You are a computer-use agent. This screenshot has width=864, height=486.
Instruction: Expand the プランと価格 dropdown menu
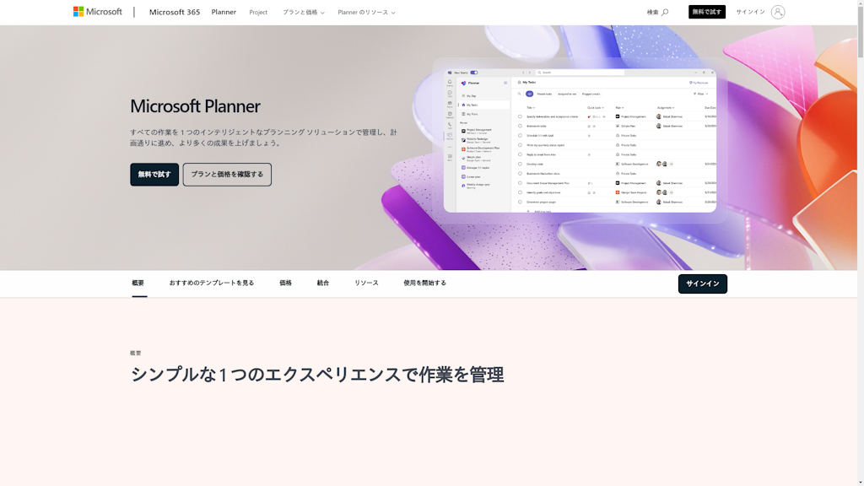coord(304,12)
